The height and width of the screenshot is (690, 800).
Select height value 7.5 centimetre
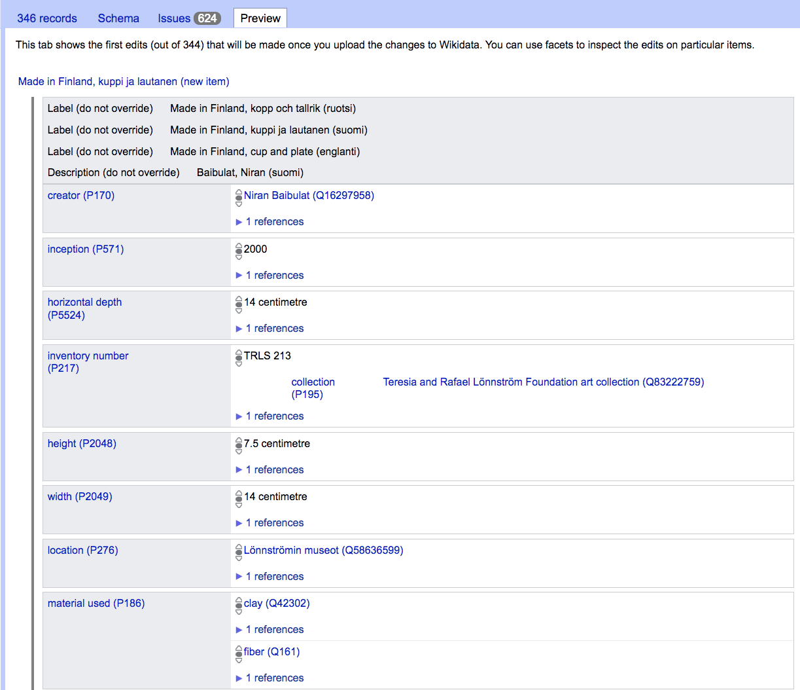point(277,444)
